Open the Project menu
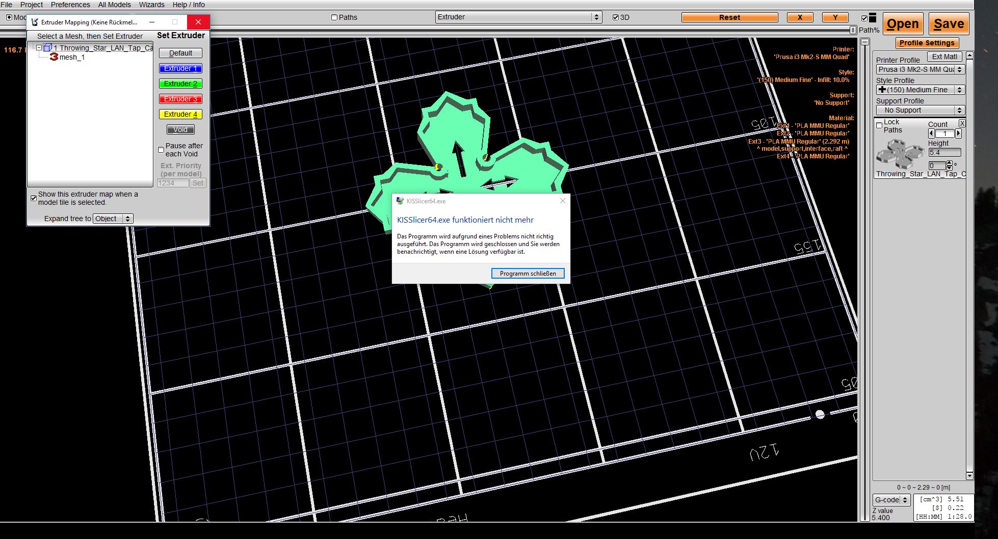 pos(32,5)
